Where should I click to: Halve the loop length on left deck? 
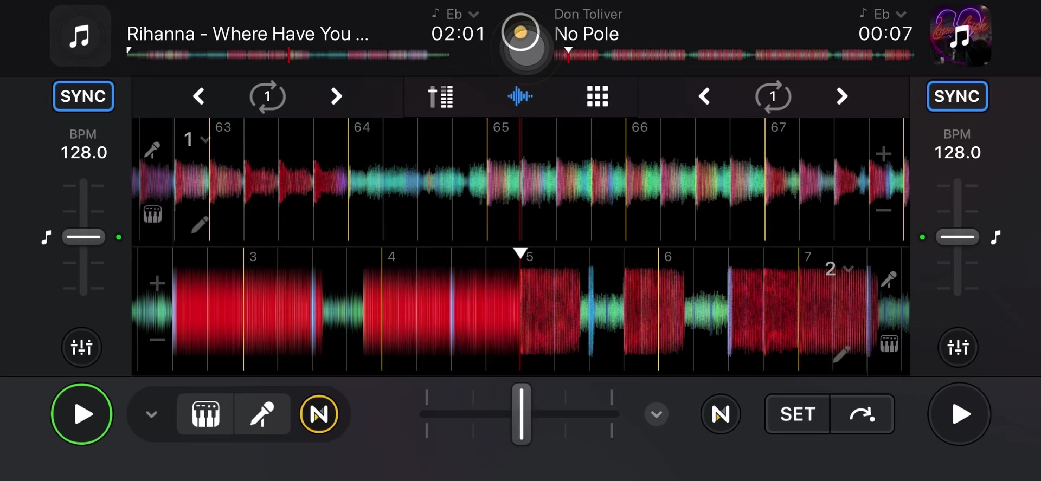tap(199, 96)
